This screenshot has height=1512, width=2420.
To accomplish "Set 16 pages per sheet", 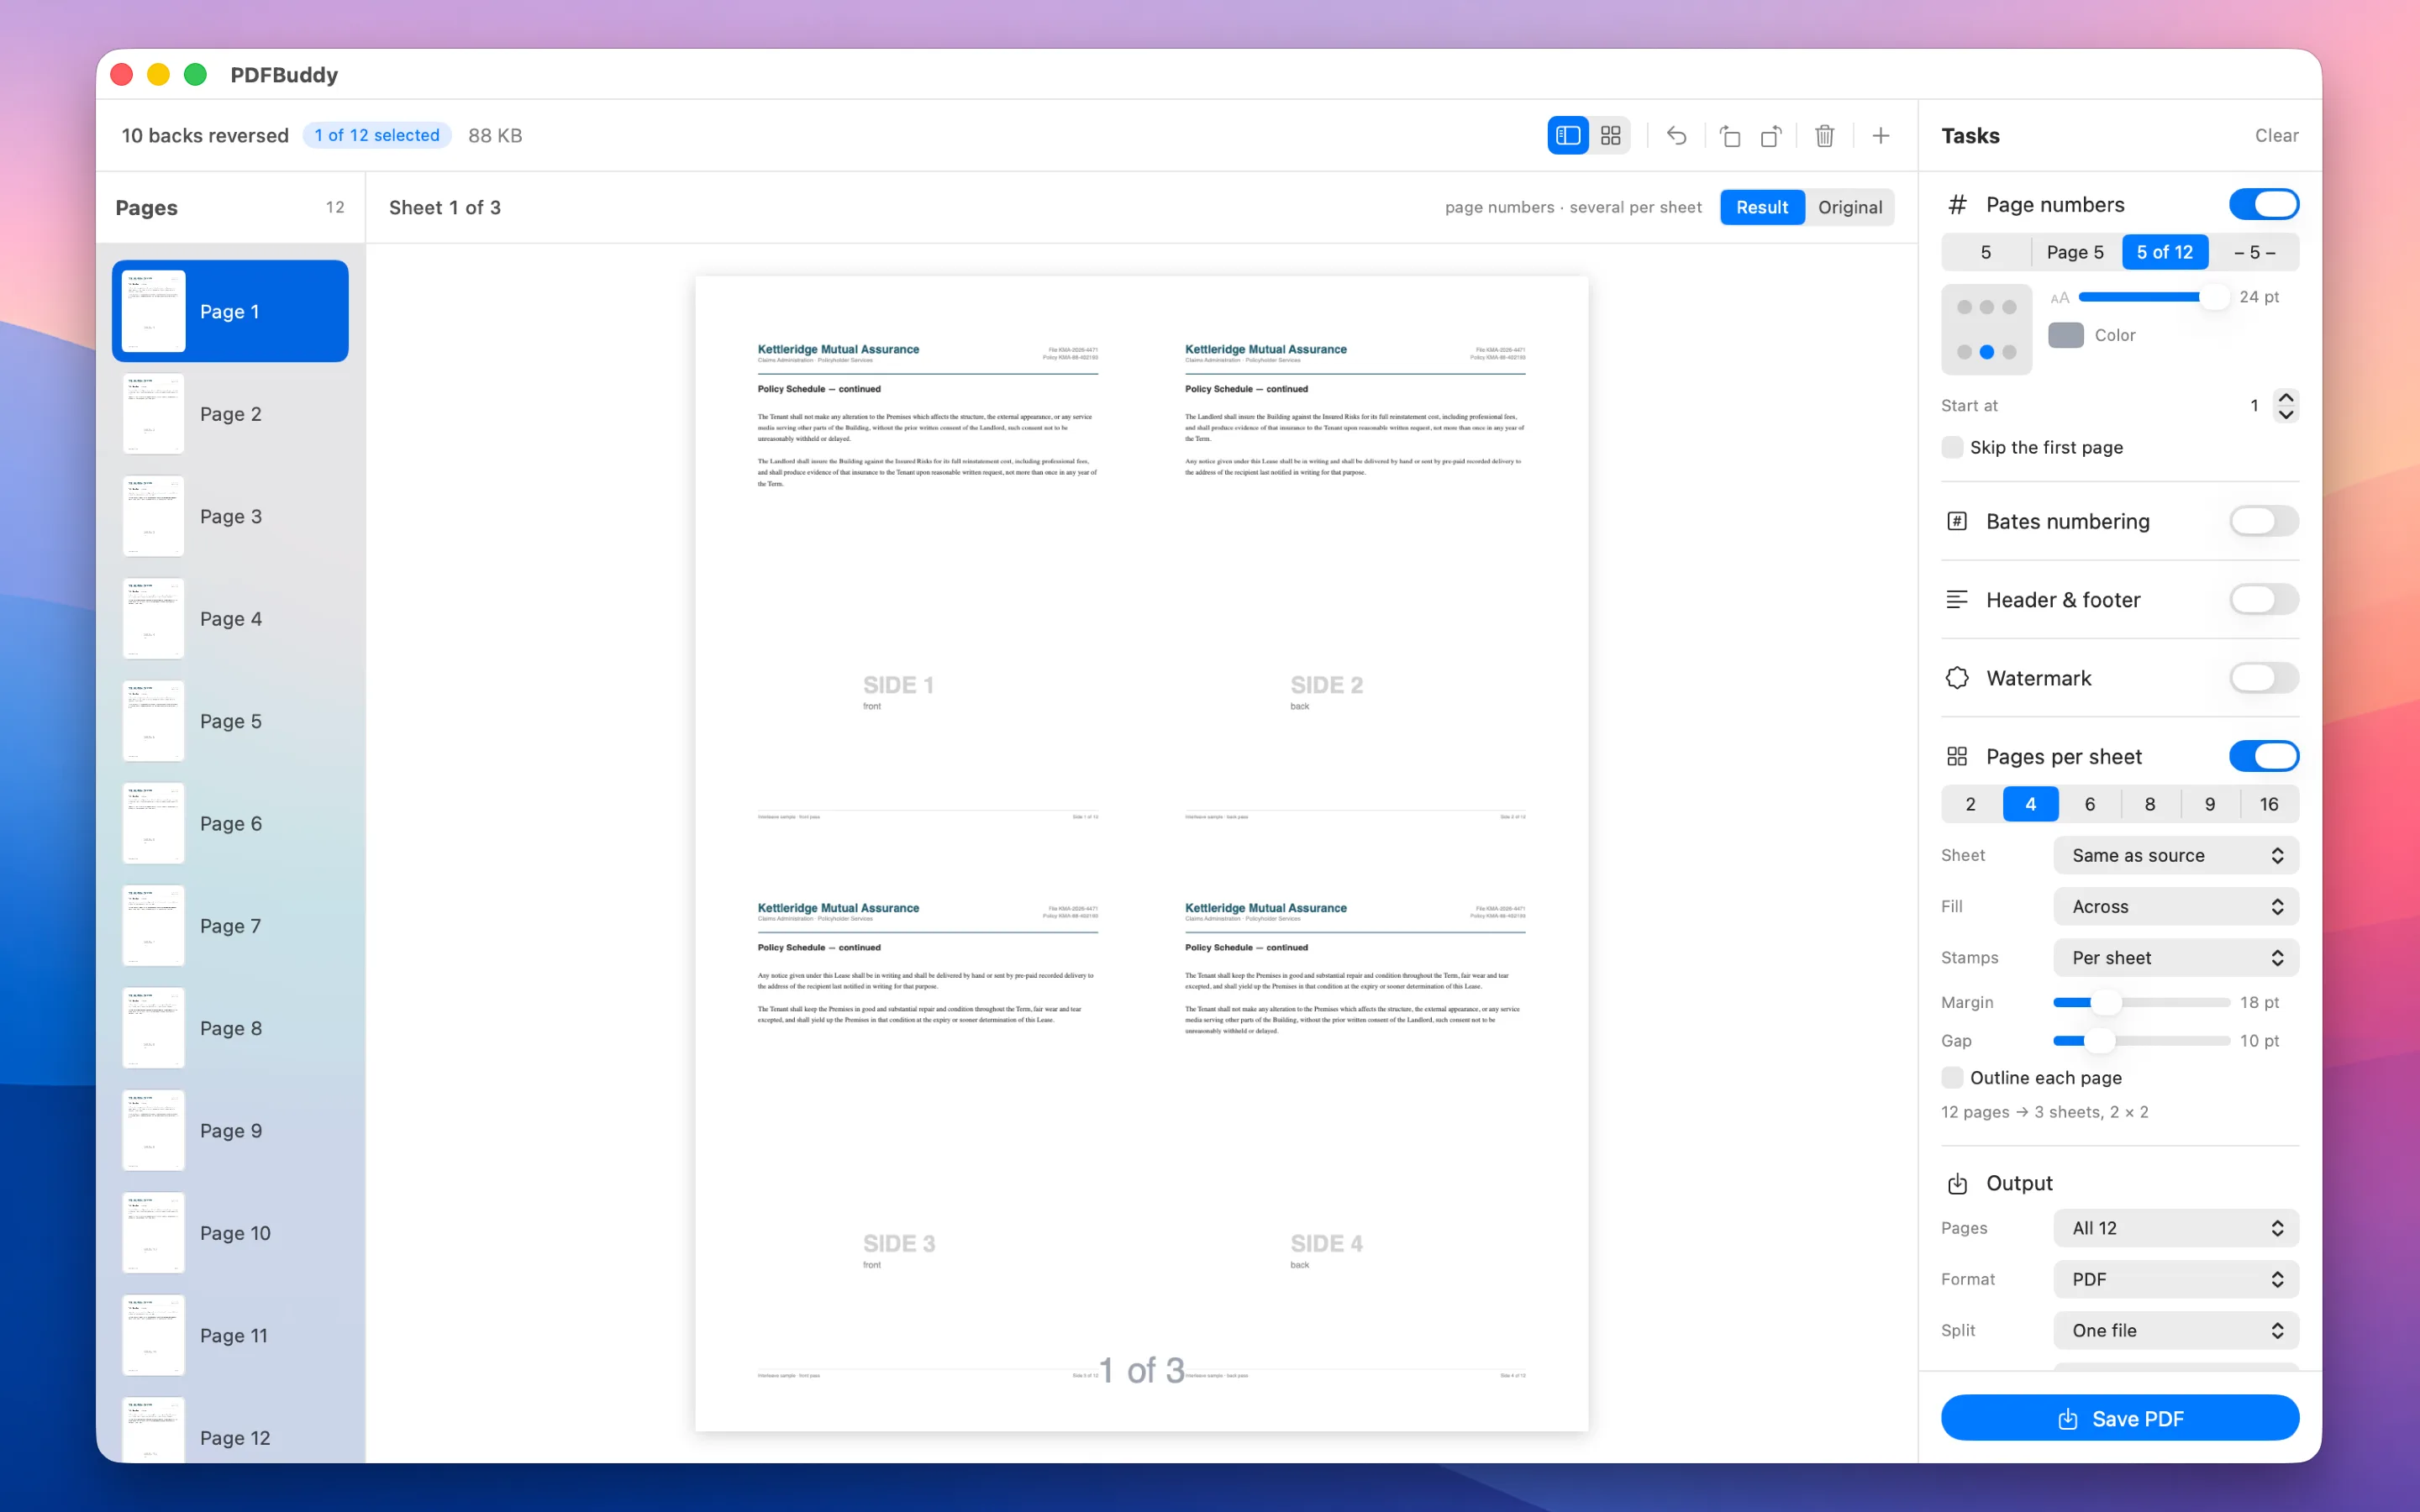I will click(x=2269, y=805).
